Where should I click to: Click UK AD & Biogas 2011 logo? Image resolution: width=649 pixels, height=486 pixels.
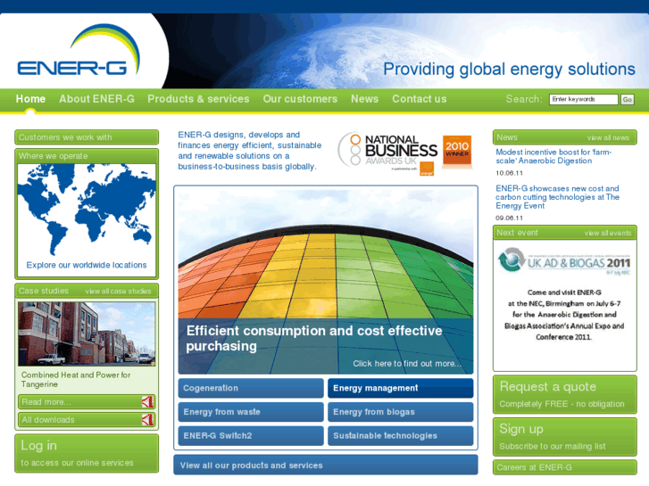point(564,261)
